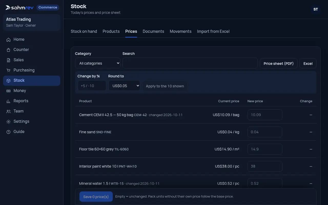Image resolution: width=328 pixels, height=205 pixels.
Task: Switch to the Stock on hand tab
Action: pyautogui.click(x=84, y=31)
